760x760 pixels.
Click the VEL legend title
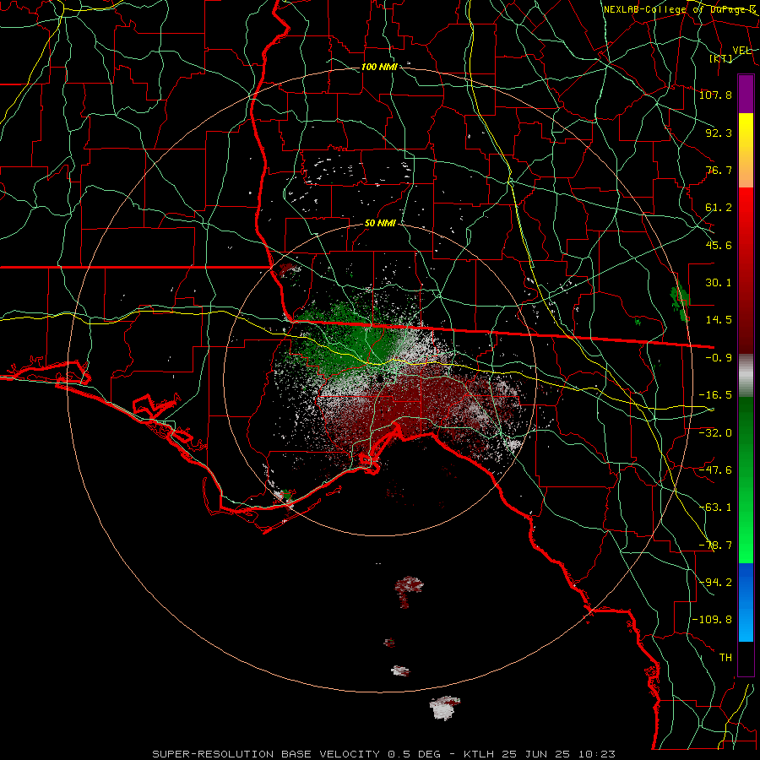[742, 51]
